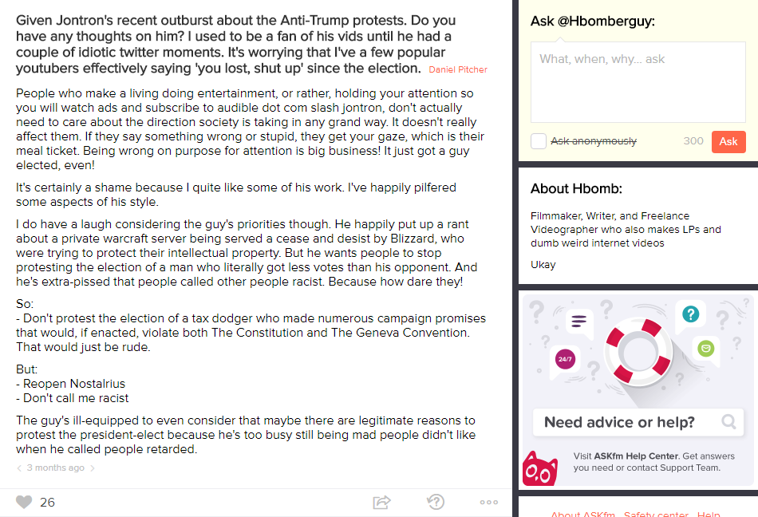Click the 24/7 support bubble icon
Viewport: 758px width, 517px height.
coord(565,359)
